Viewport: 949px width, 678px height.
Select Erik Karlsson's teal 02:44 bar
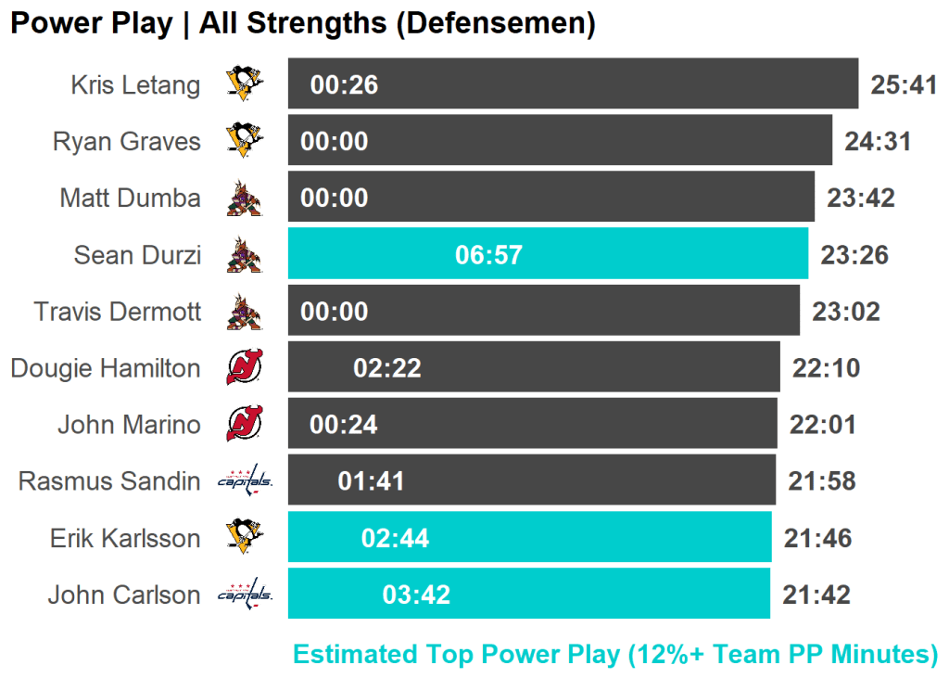[x=529, y=538]
